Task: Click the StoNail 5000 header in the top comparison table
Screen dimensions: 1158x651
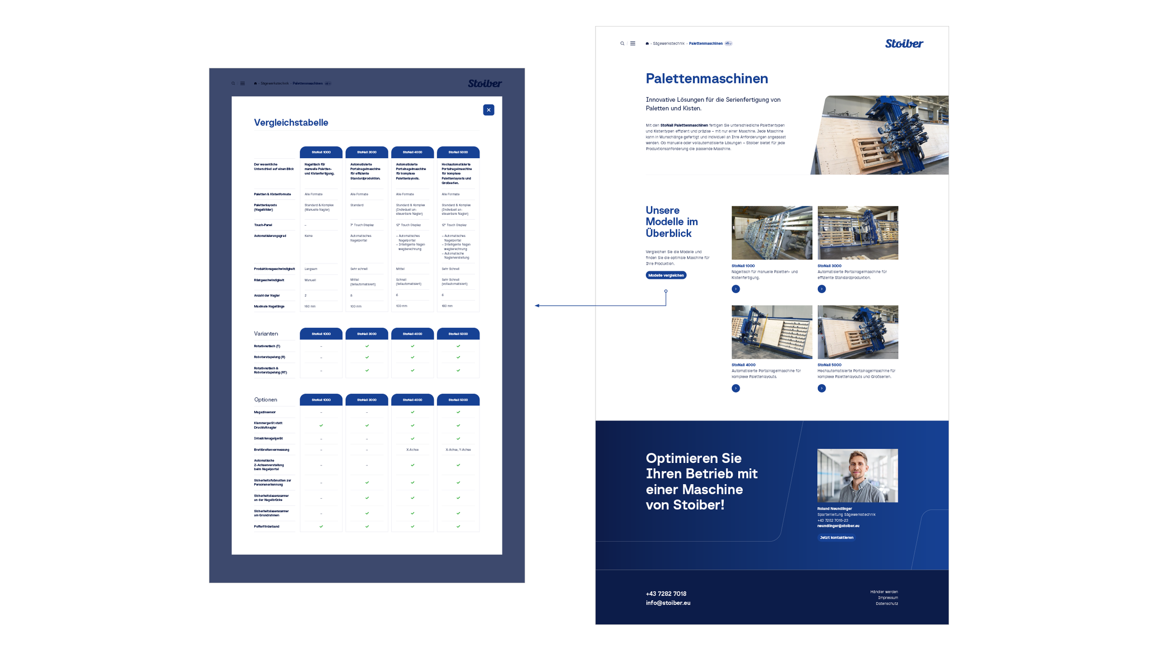Action: pos(458,152)
